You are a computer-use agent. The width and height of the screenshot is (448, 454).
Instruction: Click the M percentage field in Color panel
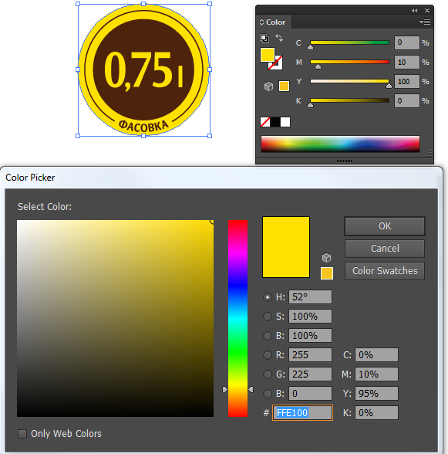[407, 62]
